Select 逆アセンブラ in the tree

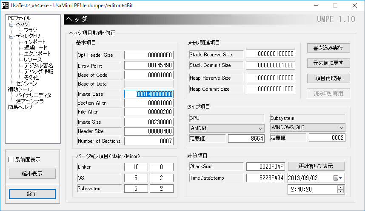30,101
